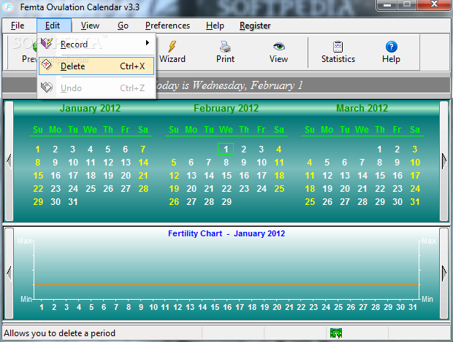
Task: Click day 15 on the chart axis
Action: (215, 307)
